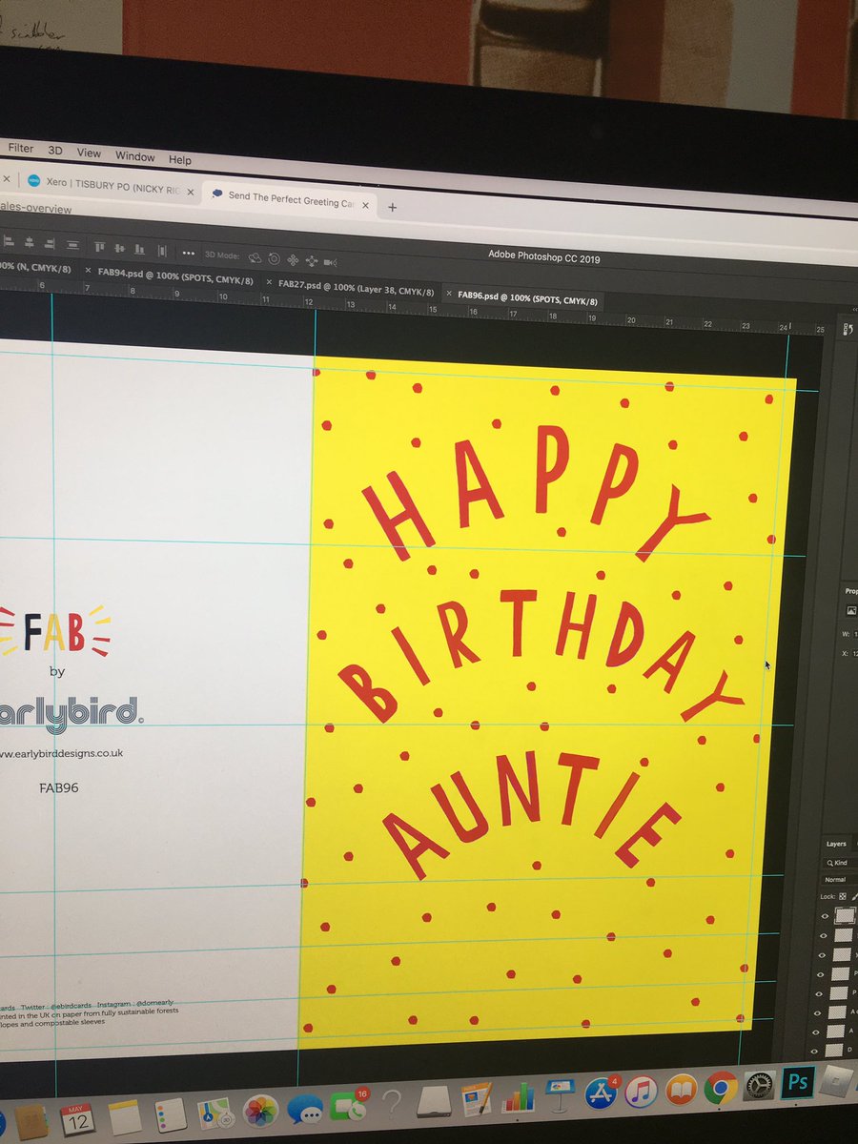Select the top layer thumbnail
Viewport: 858px width, 1144px height.
point(845,916)
